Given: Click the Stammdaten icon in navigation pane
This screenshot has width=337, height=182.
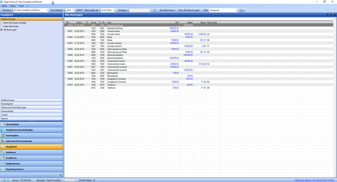Looking at the screenshot, I should [x=3, y=125].
